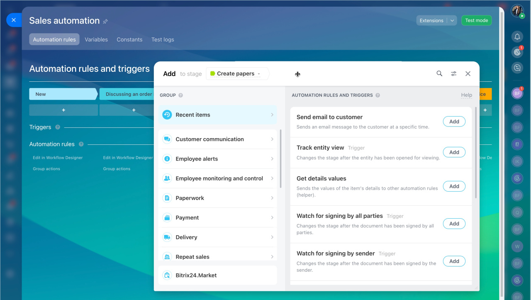Screen dimensions: 531x300
Task: Click help question mark next to GROUP
Action: [x=180, y=95]
